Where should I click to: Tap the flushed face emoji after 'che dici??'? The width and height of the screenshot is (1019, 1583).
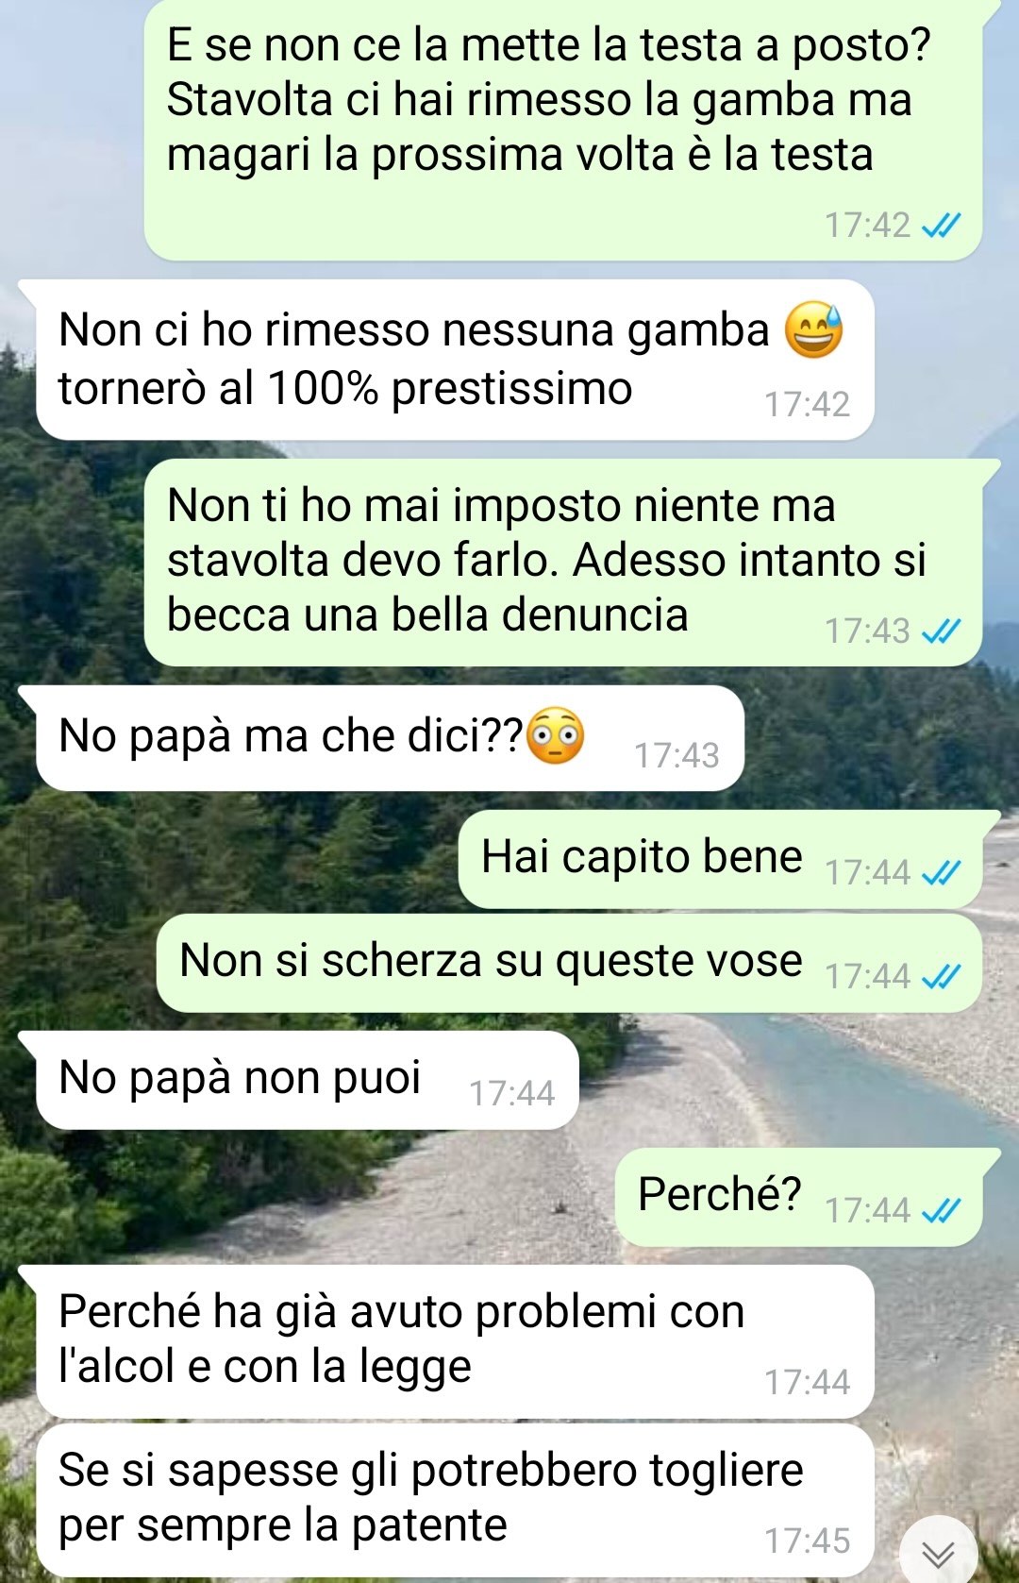pos(555,735)
